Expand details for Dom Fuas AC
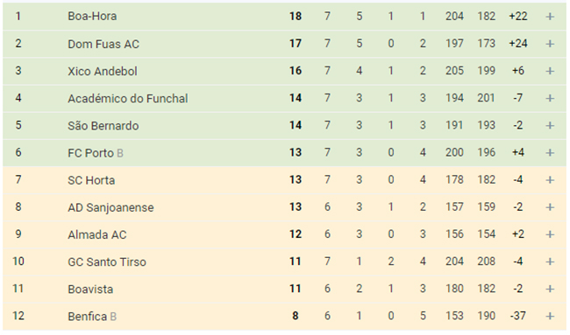 pyautogui.click(x=550, y=44)
